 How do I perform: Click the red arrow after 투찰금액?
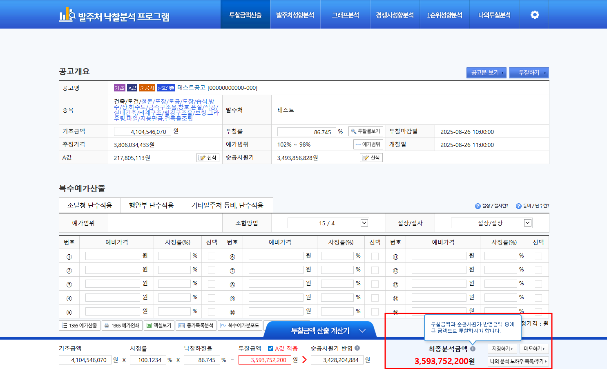(x=304, y=360)
